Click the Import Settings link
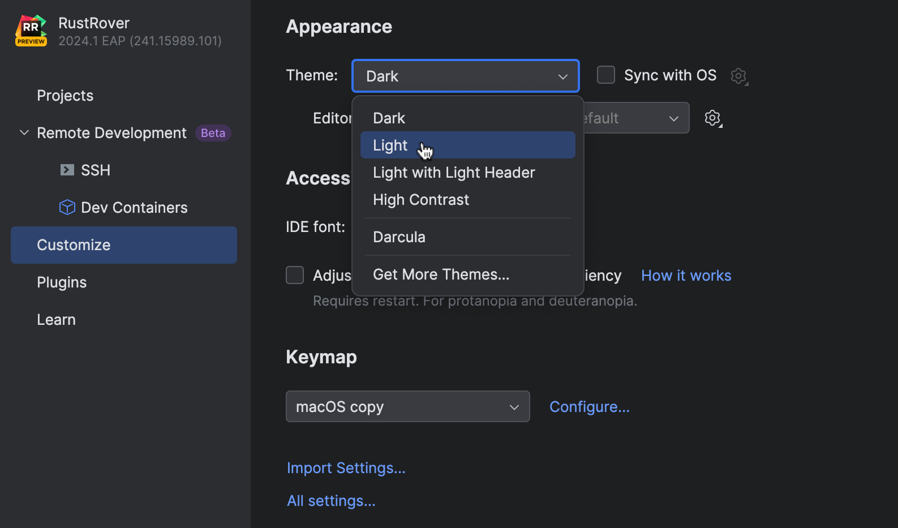 [x=346, y=468]
